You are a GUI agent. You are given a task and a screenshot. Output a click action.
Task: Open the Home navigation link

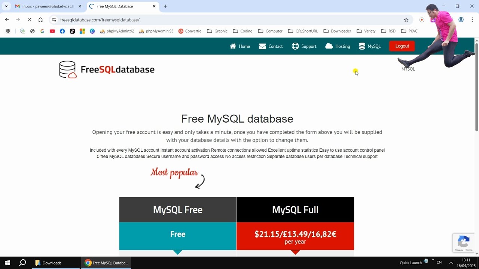pos(240,46)
